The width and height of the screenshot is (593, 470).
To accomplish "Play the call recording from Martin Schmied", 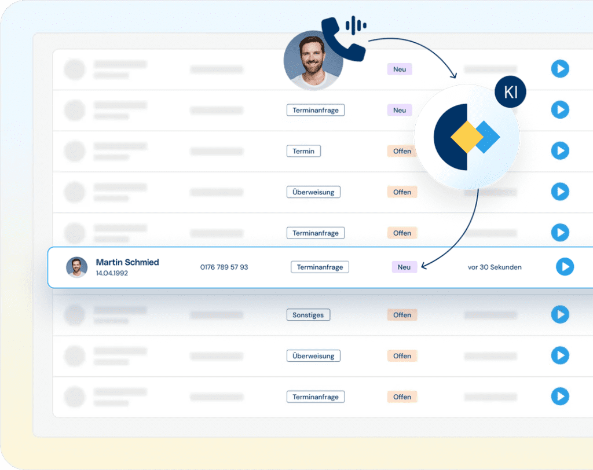I will coord(565,267).
